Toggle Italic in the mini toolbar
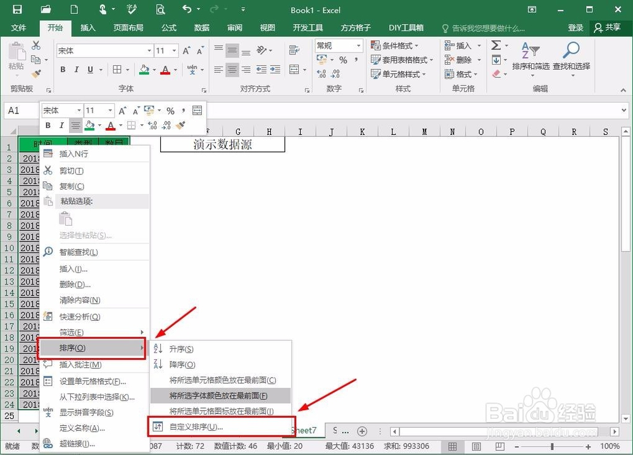This screenshot has width=633, height=455. (61, 125)
